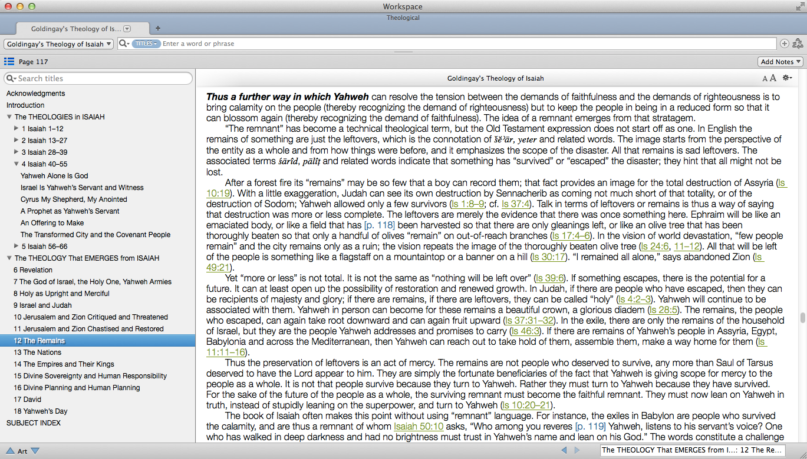807x459 pixels.
Task: Follow the Is 1:8–9 scripture link
Action: point(467,204)
